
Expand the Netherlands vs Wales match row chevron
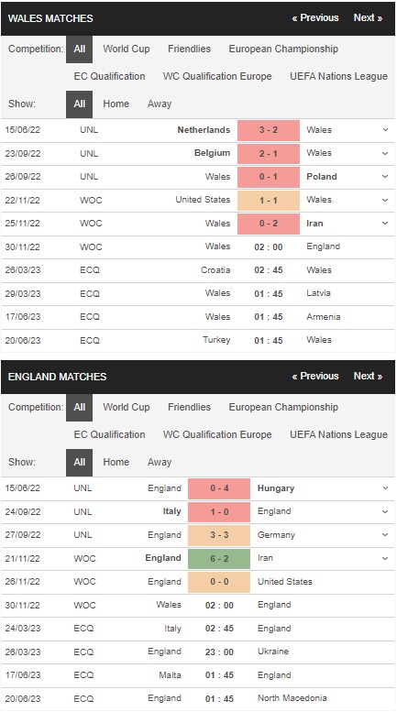click(385, 130)
